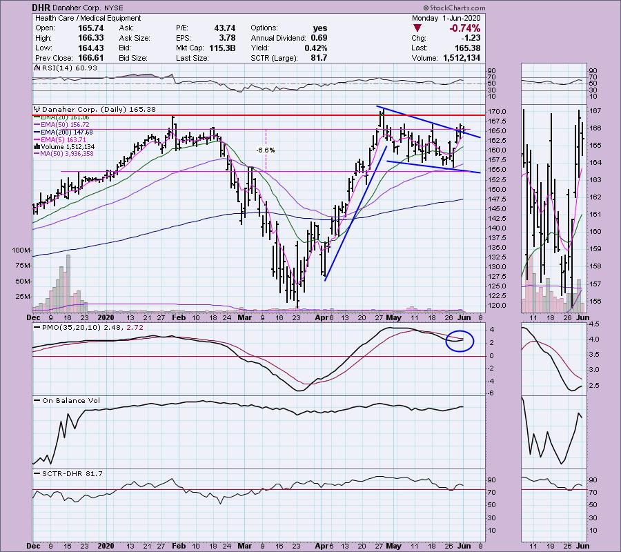Click the EPS value 3.78

(227, 38)
